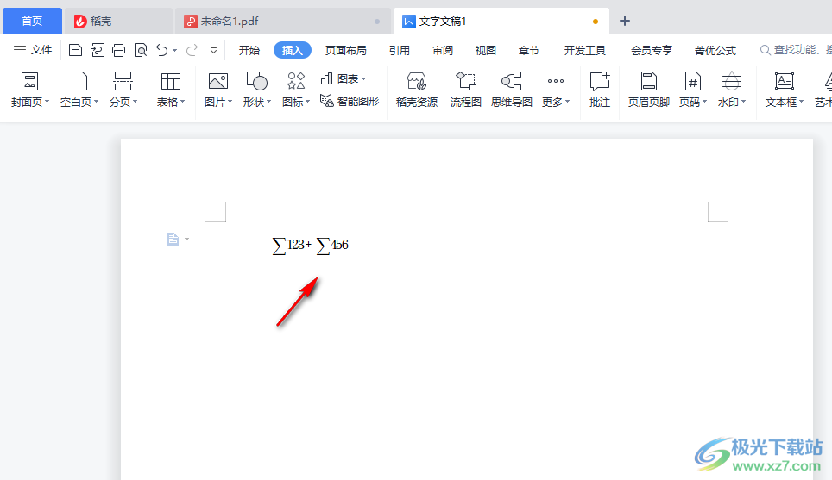832x480 pixels.
Task: Expand the 形状 dropdown arrow
Action: pyautogui.click(x=268, y=101)
